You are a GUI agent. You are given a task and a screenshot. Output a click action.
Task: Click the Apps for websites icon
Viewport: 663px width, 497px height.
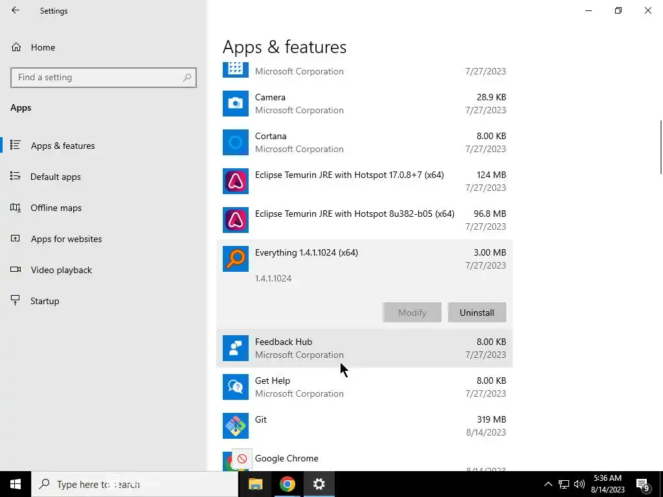coord(16,238)
